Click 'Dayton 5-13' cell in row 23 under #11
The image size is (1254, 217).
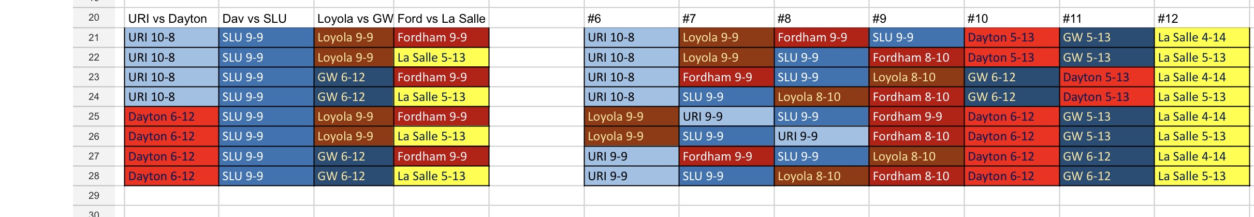point(1106,77)
